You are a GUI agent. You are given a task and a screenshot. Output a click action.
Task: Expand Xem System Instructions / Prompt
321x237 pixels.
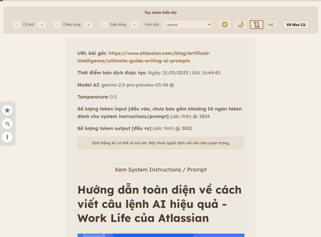(160, 169)
